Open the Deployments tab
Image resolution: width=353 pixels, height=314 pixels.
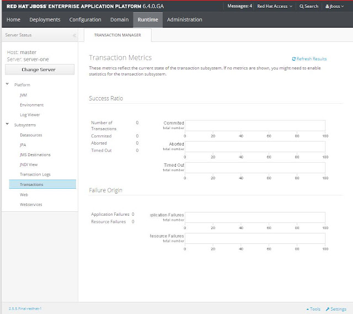coord(45,20)
